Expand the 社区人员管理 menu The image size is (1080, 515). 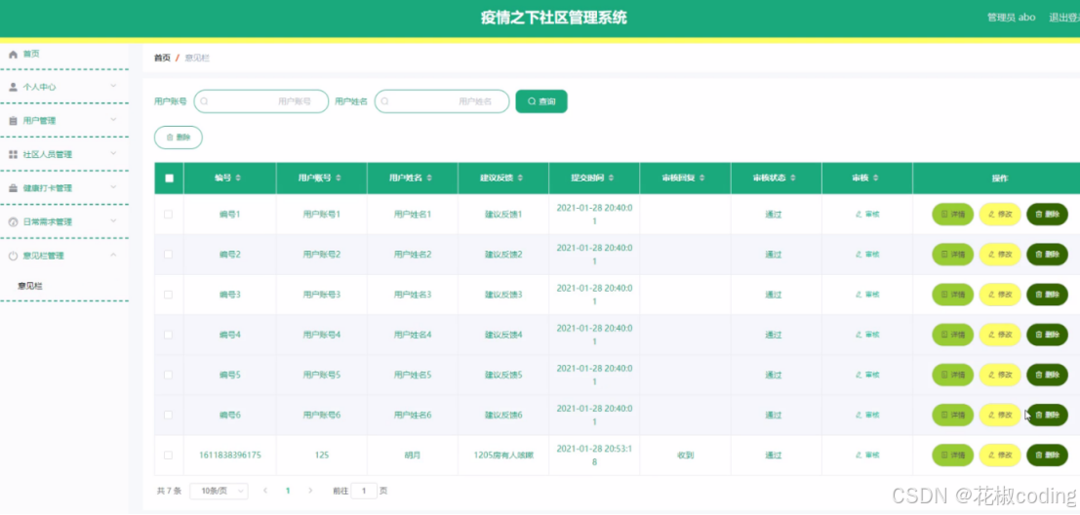(64, 154)
